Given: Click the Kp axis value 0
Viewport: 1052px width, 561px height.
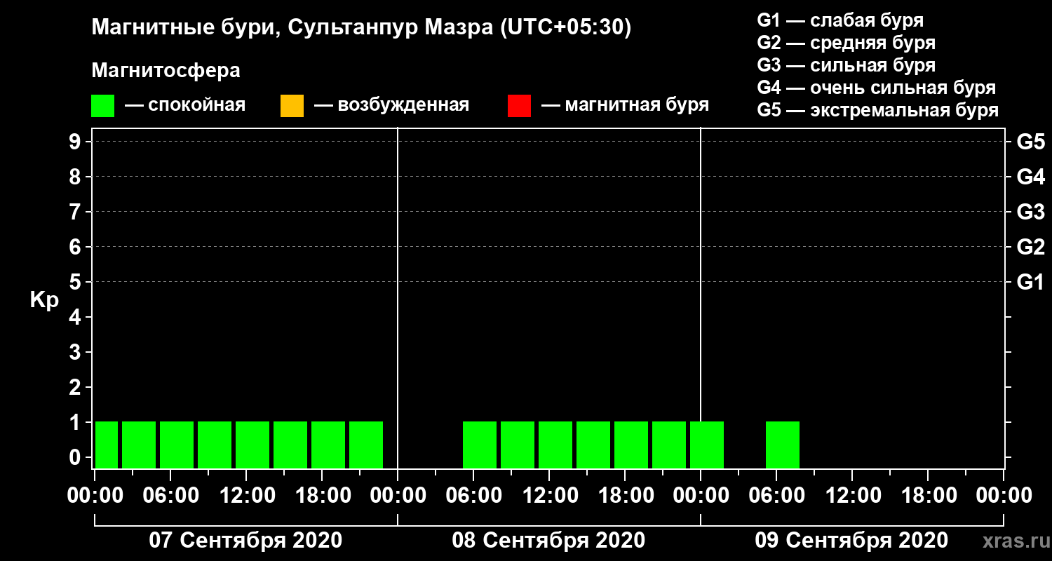Looking at the screenshot, I should pyautogui.click(x=76, y=457).
